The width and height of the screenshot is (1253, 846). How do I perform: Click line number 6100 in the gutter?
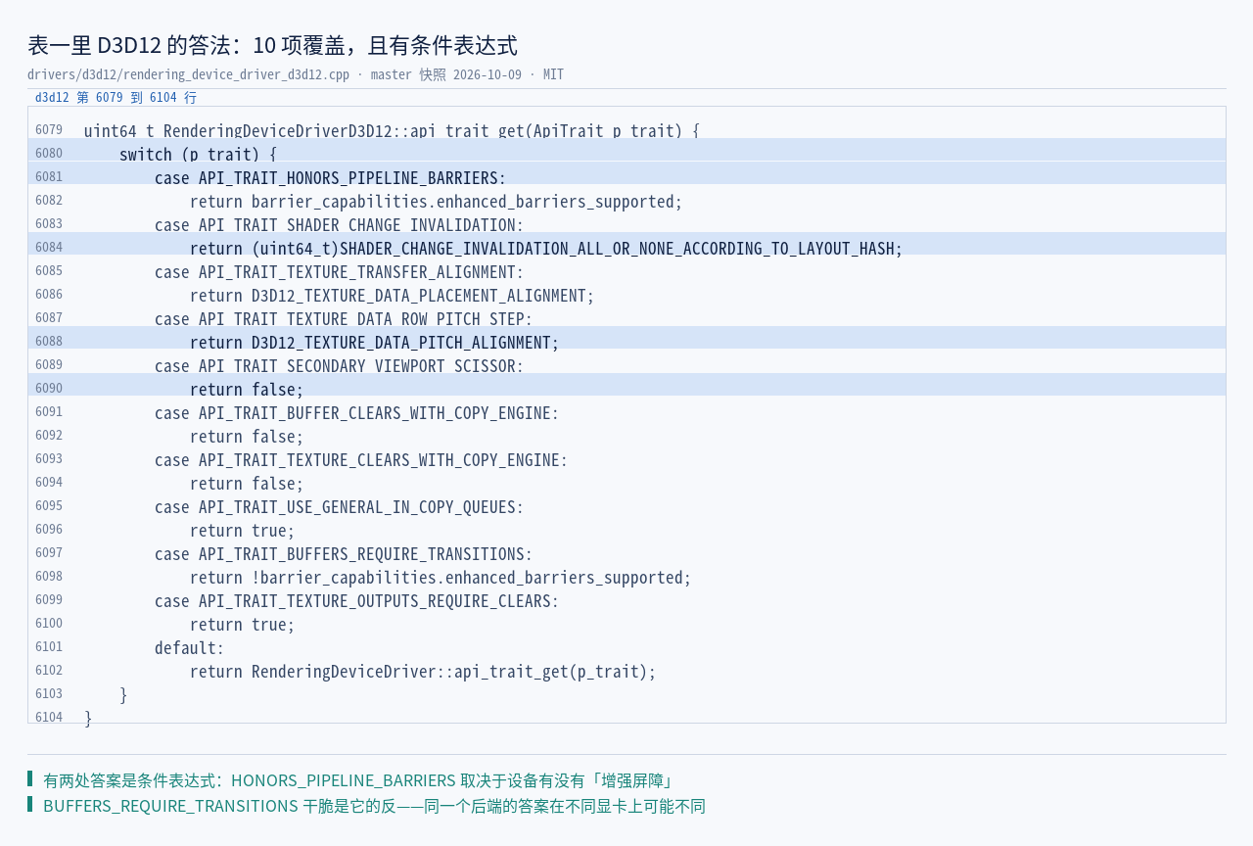point(49,624)
